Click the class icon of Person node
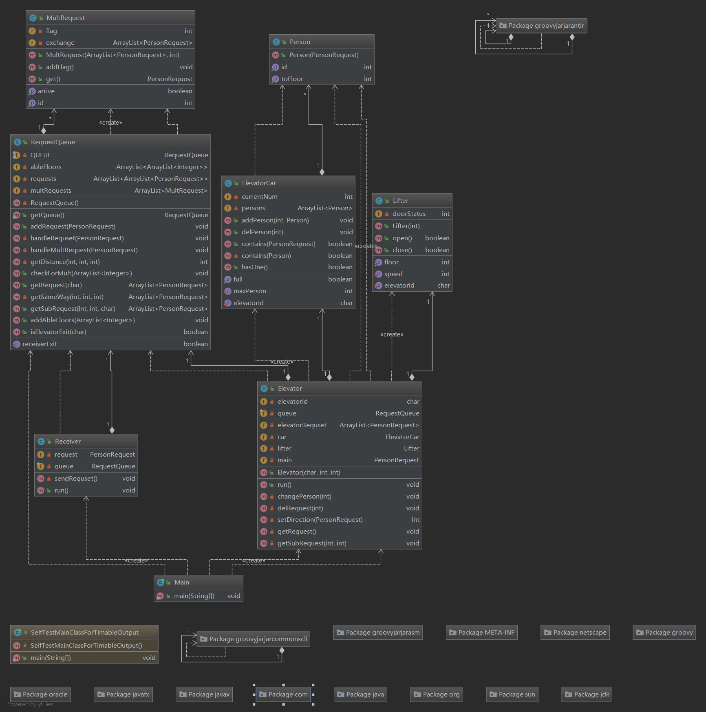 276,42
